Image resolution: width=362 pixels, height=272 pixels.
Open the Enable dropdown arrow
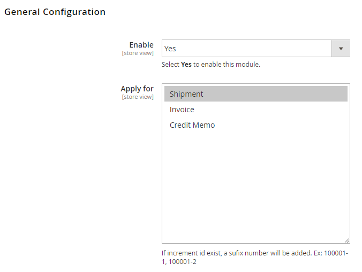point(341,49)
